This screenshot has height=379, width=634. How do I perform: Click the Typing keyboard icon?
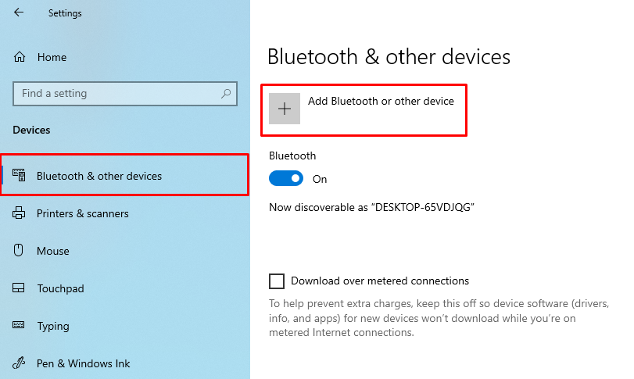pyautogui.click(x=20, y=326)
